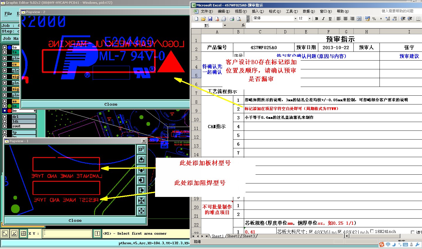This screenshot has height=249, width=422.
Task: Click the X Y coordinate input field
Action: [x=67, y=233]
